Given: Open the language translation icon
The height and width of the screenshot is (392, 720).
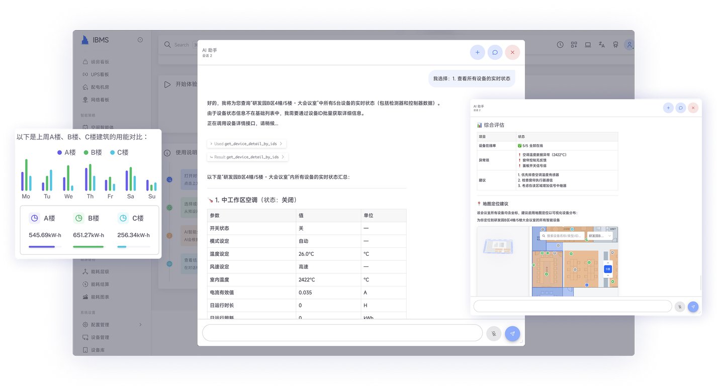Looking at the screenshot, I should click(x=601, y=45).
